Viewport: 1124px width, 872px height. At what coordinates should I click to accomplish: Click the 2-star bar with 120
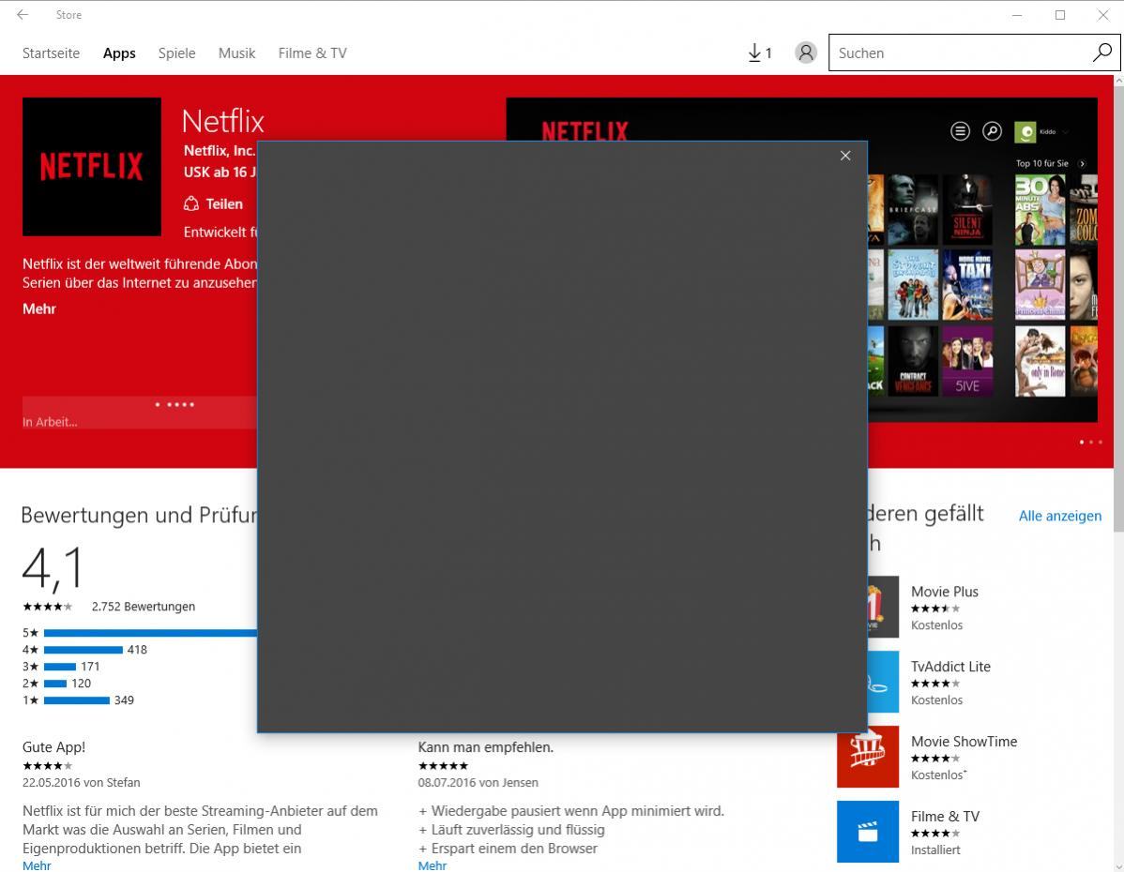pyautogui.click(x=55, y=684)
